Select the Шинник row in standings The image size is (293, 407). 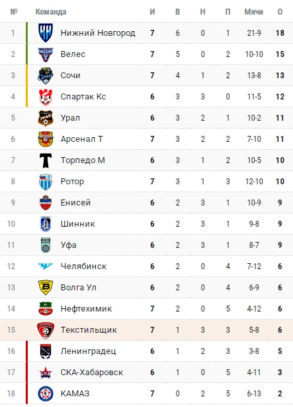pyautogui.click(x=146, y=224)
